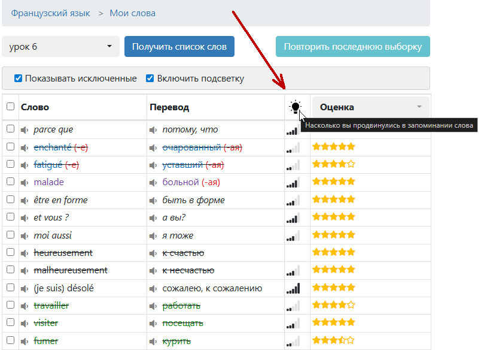
Task: Click 'Получить список слов' button
Action: click(179, 46)
